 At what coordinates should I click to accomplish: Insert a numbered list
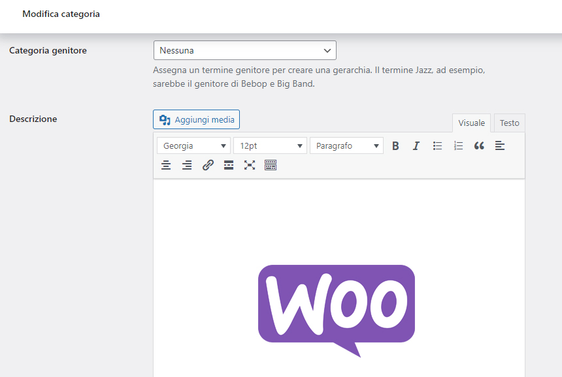[458, 146]
